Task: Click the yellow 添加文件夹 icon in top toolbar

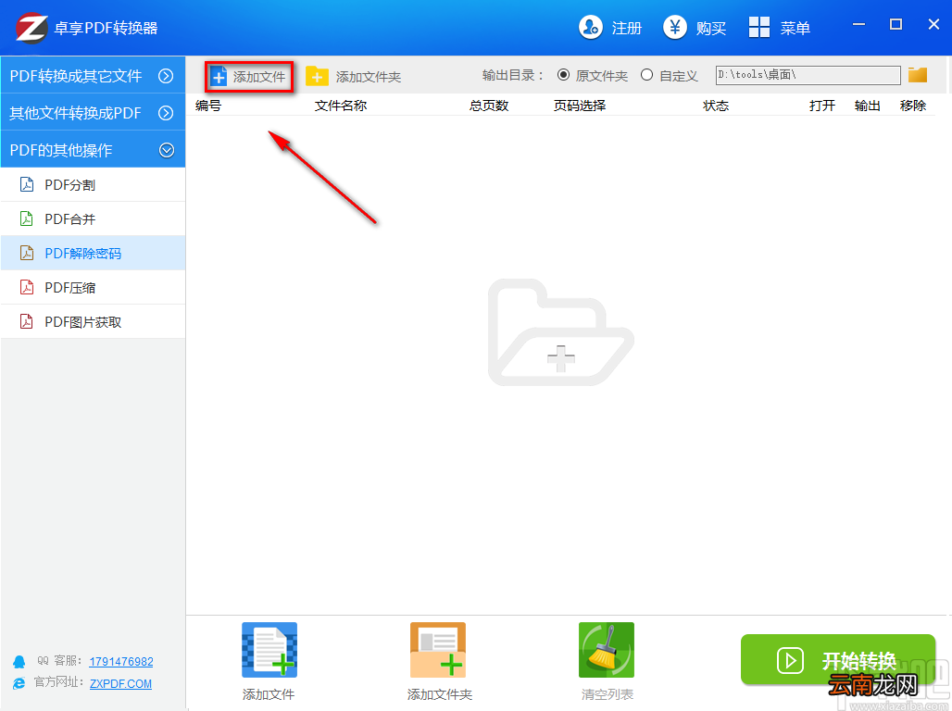Action: (317, 77)
